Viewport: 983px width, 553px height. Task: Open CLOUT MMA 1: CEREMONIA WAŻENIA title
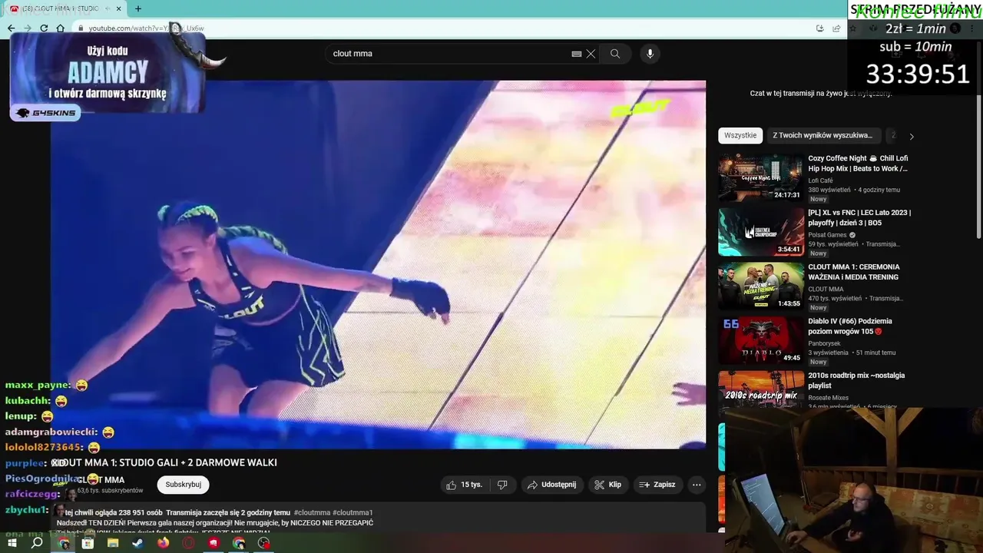click(x=853, y=272)
